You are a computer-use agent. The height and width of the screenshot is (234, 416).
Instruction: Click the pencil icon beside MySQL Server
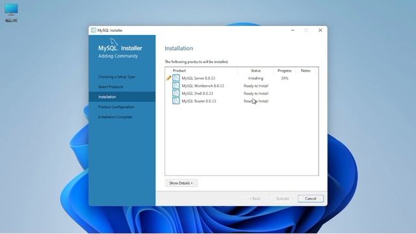168,78
